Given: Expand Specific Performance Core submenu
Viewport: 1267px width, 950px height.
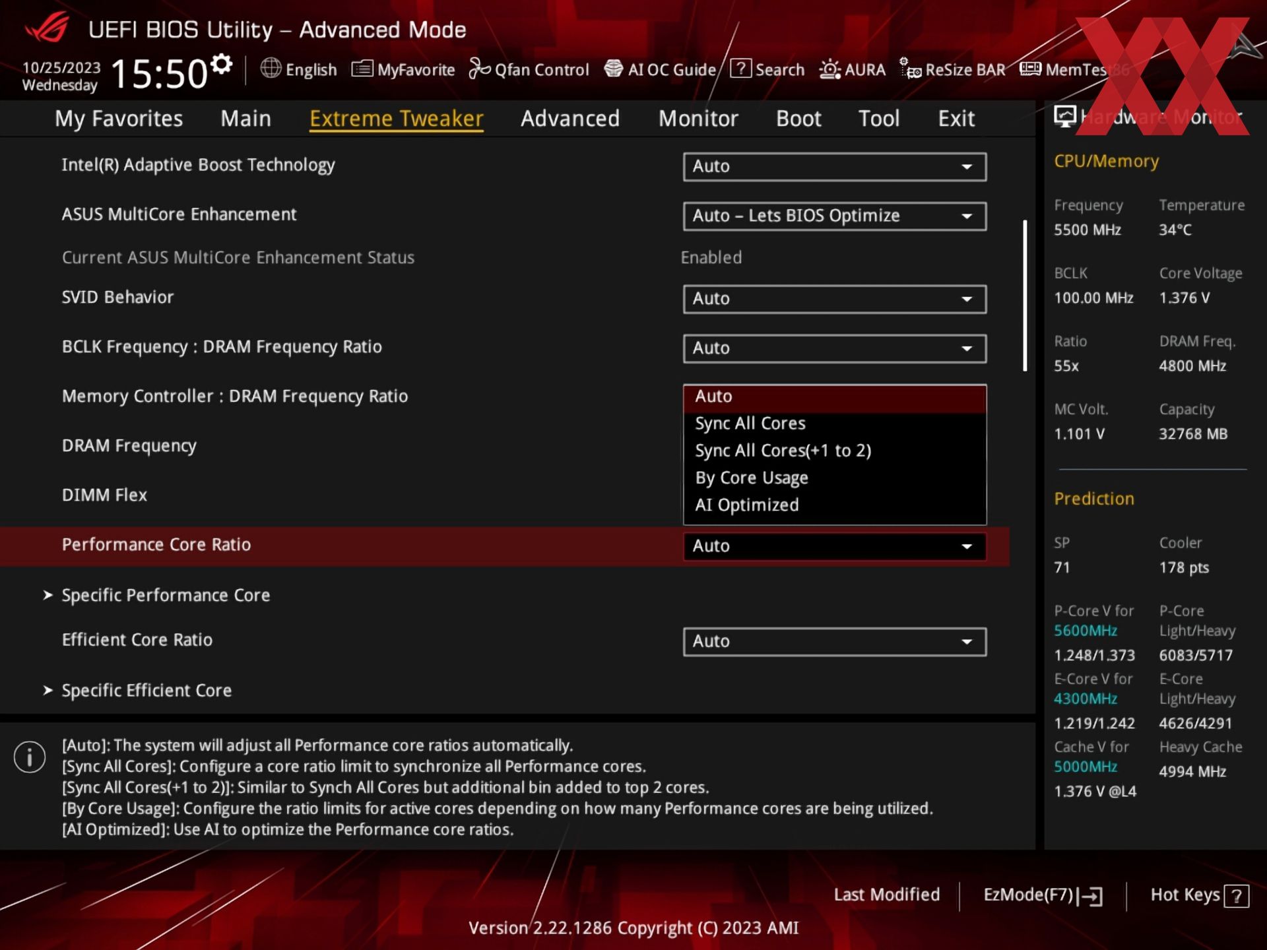Looking at the screenshot, I should 166,595.
